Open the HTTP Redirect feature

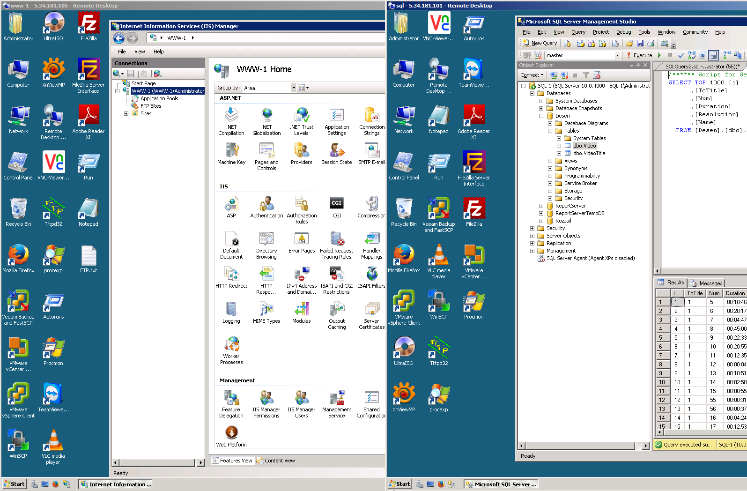pos(231,277)
